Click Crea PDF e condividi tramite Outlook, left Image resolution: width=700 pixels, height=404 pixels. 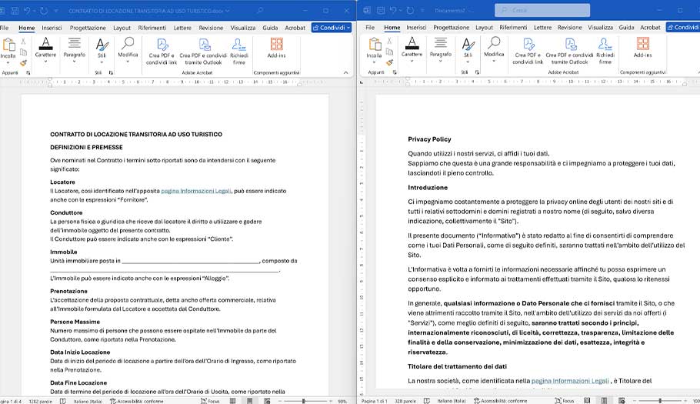[203, 52]
